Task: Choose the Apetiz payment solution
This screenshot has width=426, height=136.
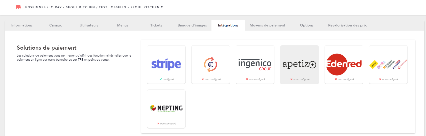Action: pyautogui.click(x=299, y=65)
